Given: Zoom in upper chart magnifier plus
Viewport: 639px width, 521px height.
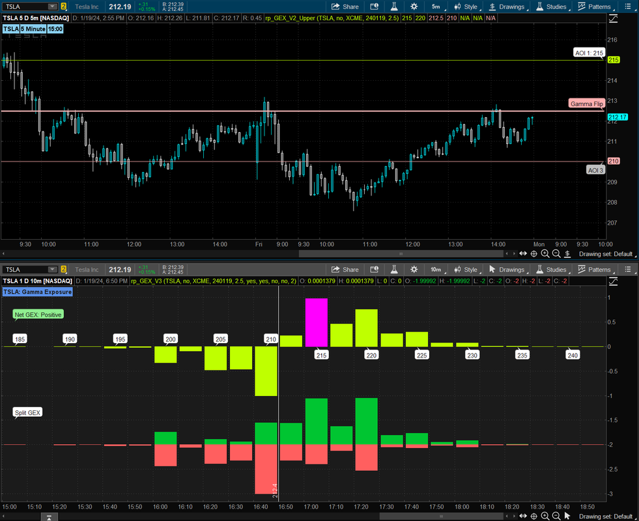Looking at the screenshot, I should [x=545, y=254].
